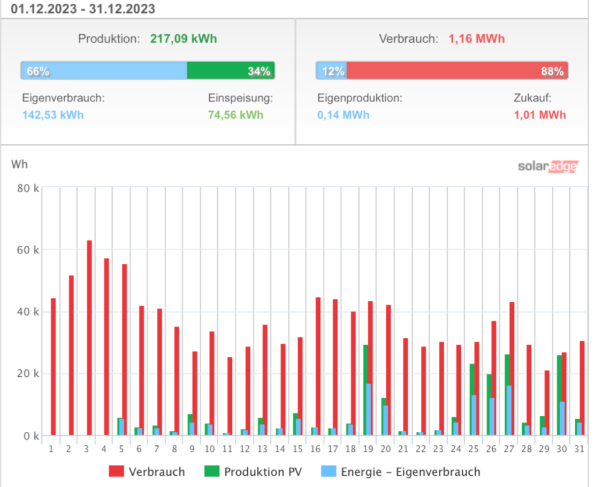This screenshot has height=487, width=610.
Task: Click the 217,09 kWh Produktion value
Action: coord(184,39)
